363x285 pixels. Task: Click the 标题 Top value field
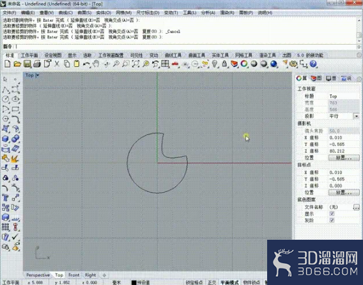[x=344, y=96]
